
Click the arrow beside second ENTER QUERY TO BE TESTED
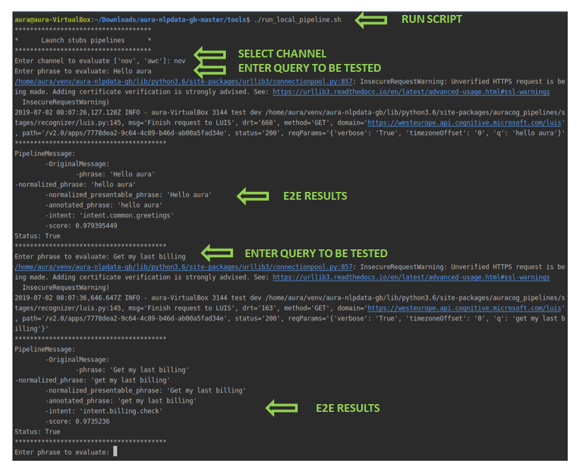pyautogui.click(x=217, y=253)
